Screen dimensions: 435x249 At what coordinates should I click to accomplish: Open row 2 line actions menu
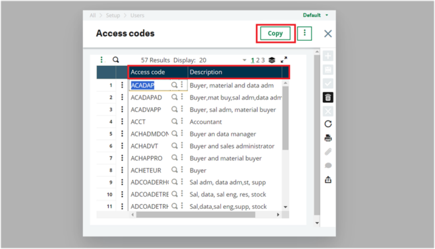[x=122, y=97]
